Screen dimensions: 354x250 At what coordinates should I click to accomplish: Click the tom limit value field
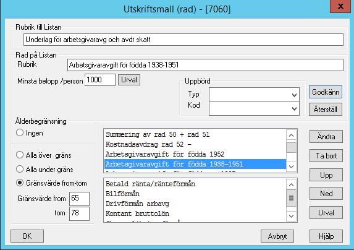[79, 213]
